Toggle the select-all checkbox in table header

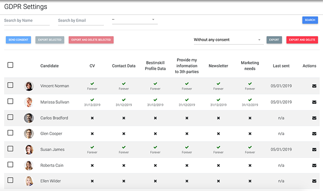10,65
